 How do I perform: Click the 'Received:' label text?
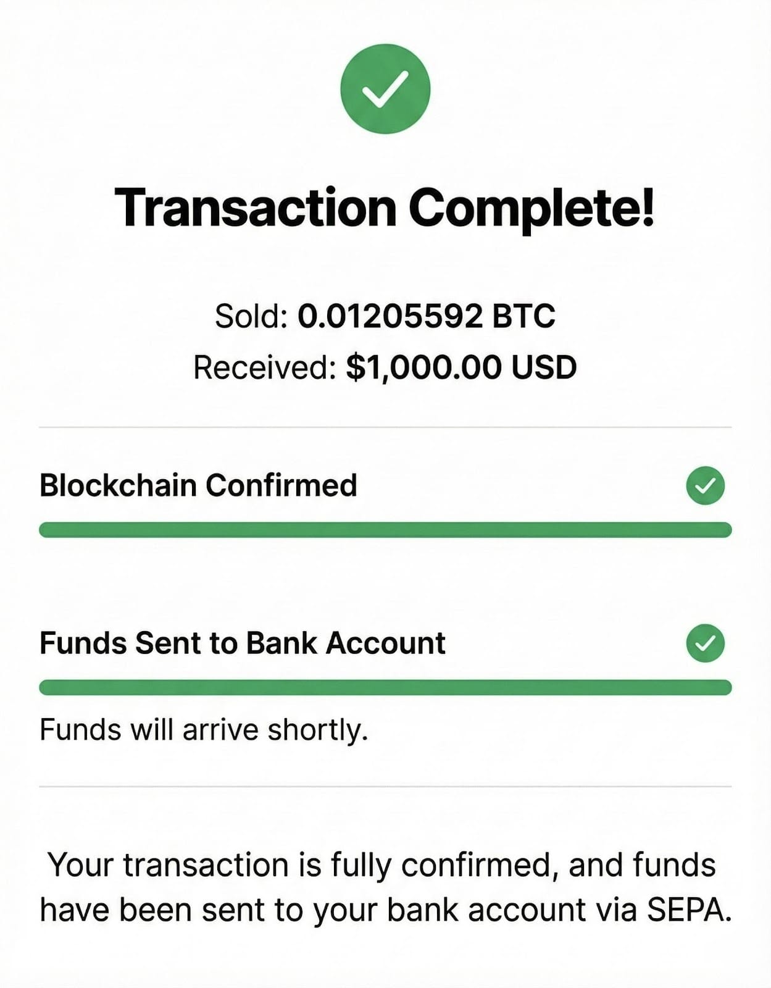pyautogui.click(x=264, y=367)
